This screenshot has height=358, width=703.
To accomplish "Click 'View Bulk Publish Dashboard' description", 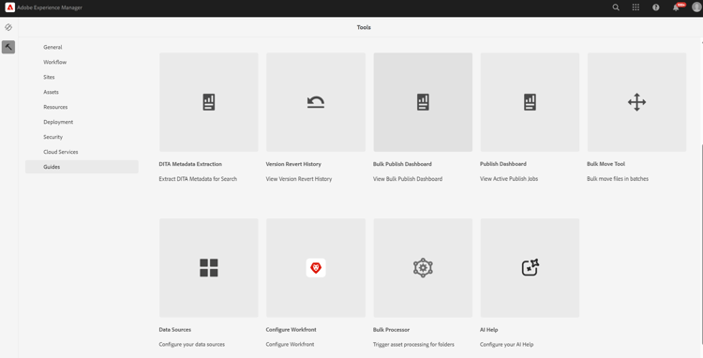I will click(408, 179).
